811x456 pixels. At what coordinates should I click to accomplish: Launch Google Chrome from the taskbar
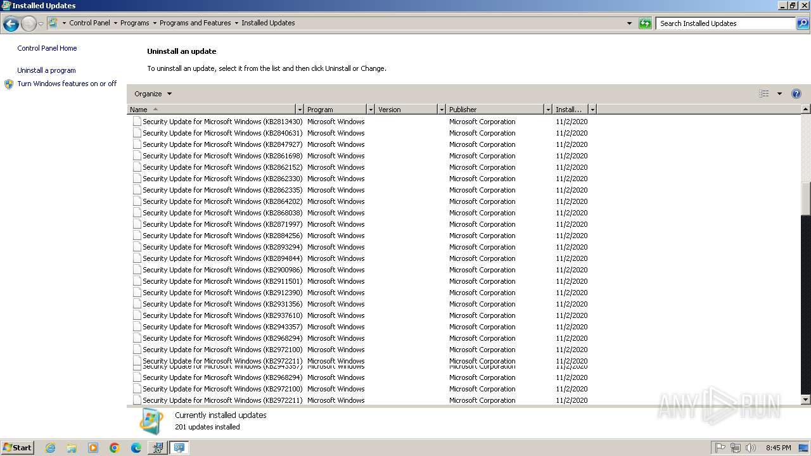coord(115,448)
